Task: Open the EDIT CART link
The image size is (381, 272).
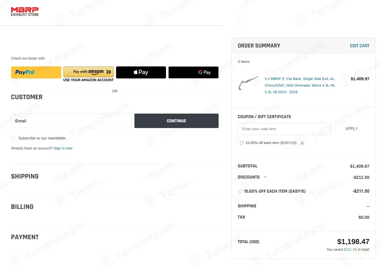Action: point(360,46)
